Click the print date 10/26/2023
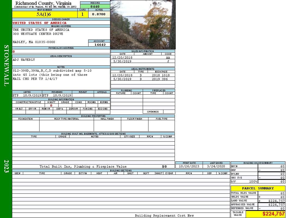Image resolution: width=286 pixels, height=218 pixels. pos(189,166)
